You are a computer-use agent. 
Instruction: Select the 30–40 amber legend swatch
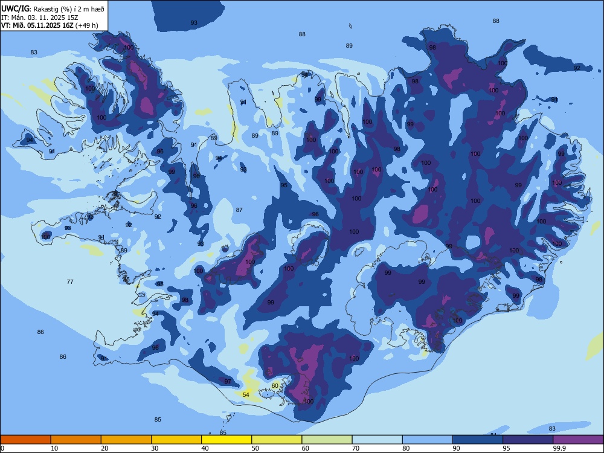[x=176, y=440]
